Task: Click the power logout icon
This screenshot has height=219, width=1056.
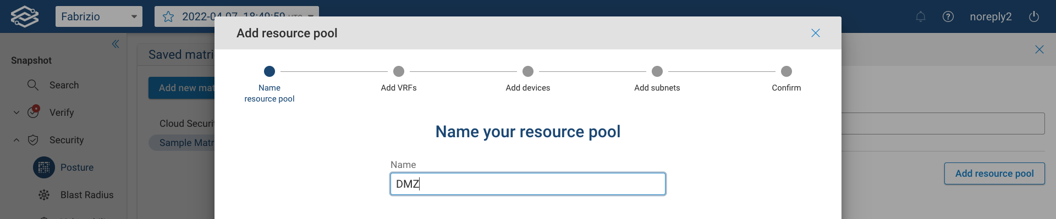Action: pyautogui.click(x=1034, y=16)
